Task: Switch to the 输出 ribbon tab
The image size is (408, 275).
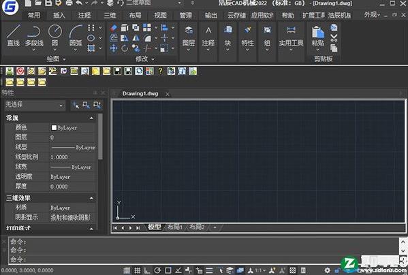Action: 210,16
